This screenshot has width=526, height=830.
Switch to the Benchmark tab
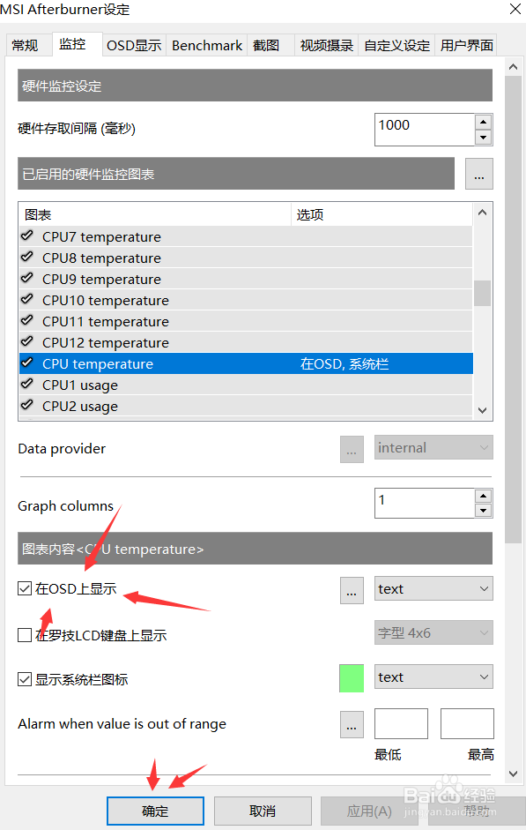(x=207, y=46)
